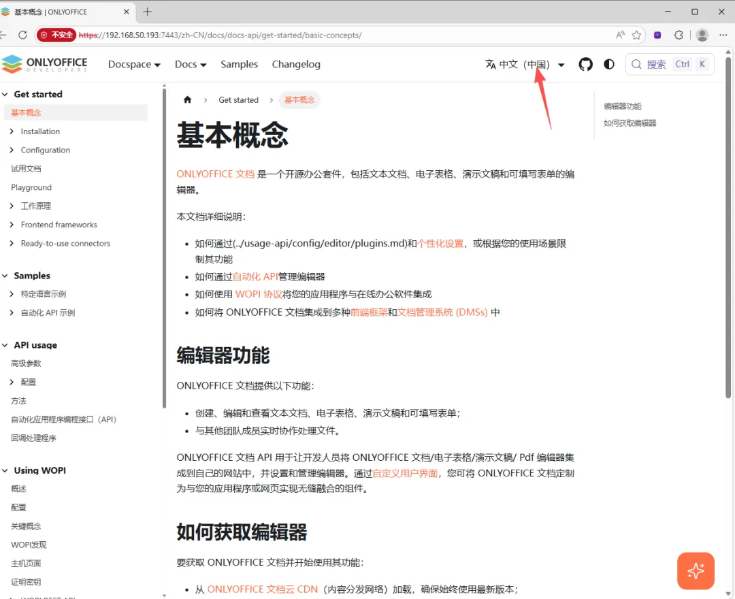Open 试用文档 in the sidebar
The width and height of the screenshot is (735, 599).
click(27, 169)
